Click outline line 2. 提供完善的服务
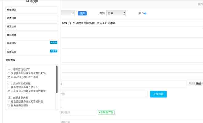This screenshot has height=123, width=203. (18, 105)
